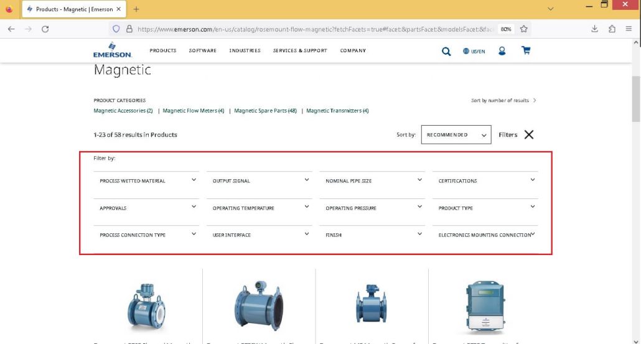Open Magnetic Accessories (2) category
Screen dimensions: 641x344
click(123, 111)
